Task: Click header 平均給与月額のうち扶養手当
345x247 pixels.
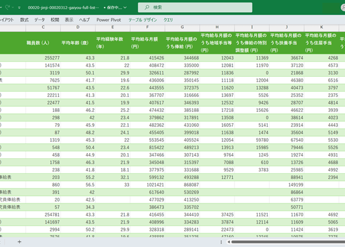Action: click(x=287, y=43)
